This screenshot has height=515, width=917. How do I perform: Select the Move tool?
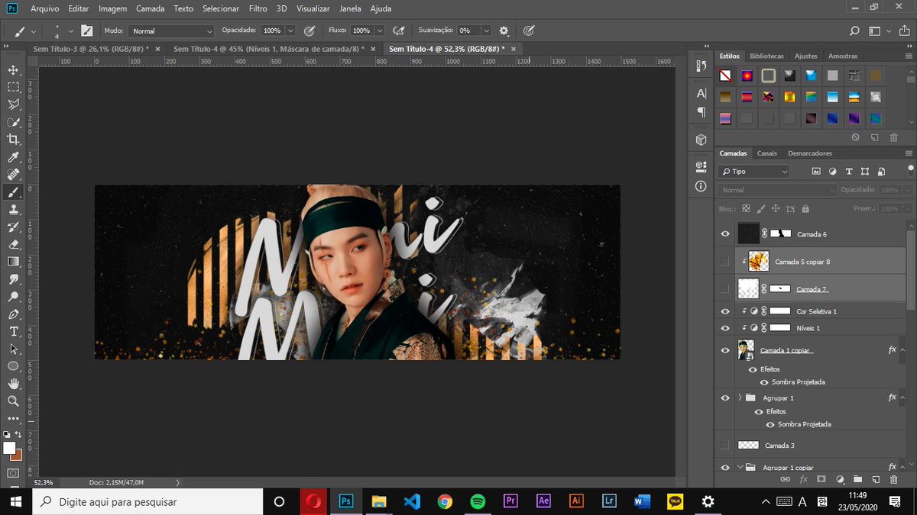coord(12,69)
